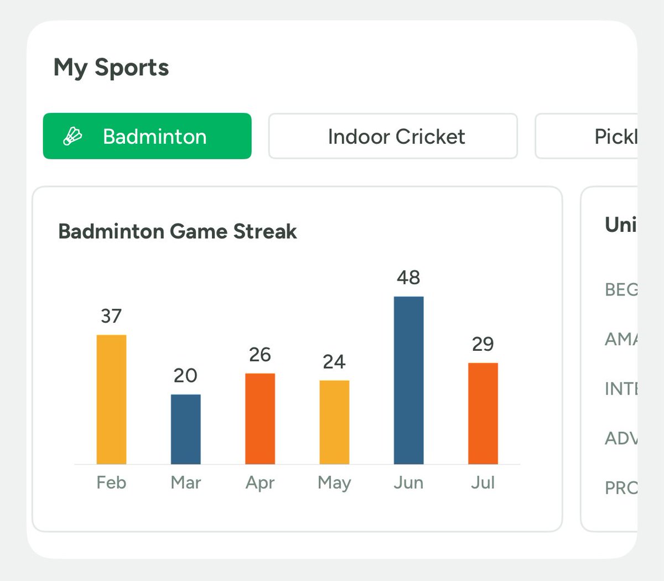Click the value 48 above Jun bar
664x581 pixels.
[408, 278]
